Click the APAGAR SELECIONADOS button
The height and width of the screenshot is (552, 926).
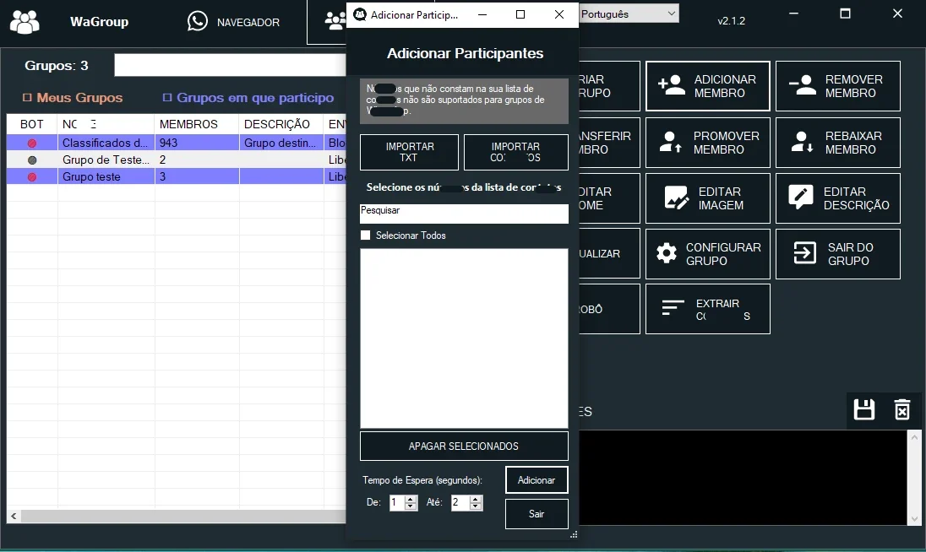[464, 446]
